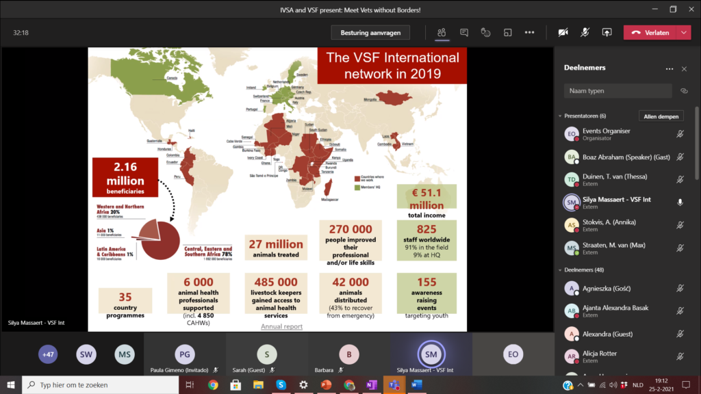Open breakout rooms icon in toolbar
This screenshot has height=394, width=701.
click(507, 32)
